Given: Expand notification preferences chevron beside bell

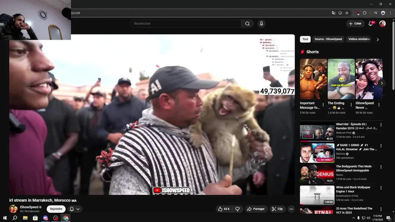Looking at the screenshot, I should click(78, 209).
